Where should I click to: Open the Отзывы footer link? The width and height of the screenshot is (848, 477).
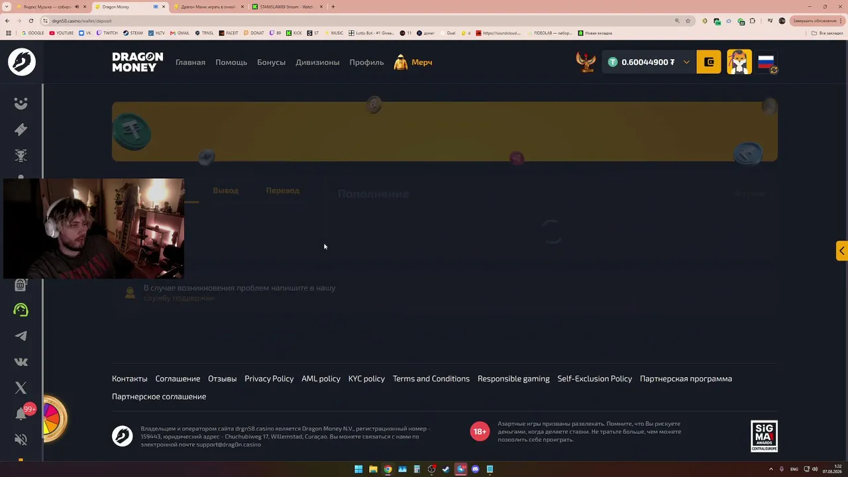222,379
